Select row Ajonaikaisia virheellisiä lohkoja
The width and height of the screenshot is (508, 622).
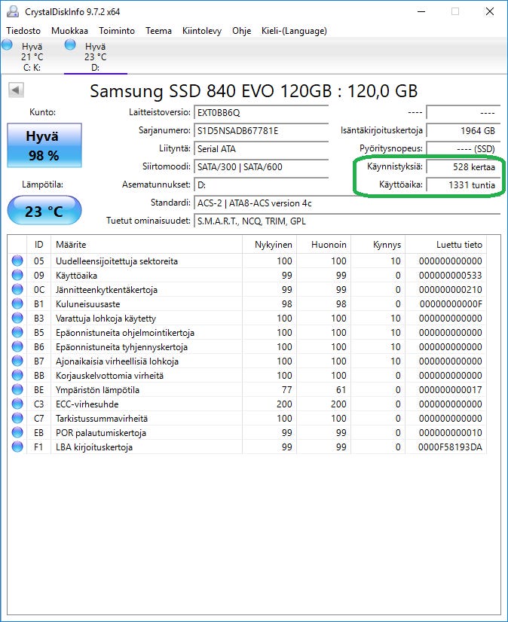[247, 361]
